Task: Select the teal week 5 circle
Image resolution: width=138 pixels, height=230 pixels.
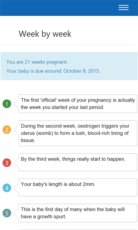Action: [7, 213]
